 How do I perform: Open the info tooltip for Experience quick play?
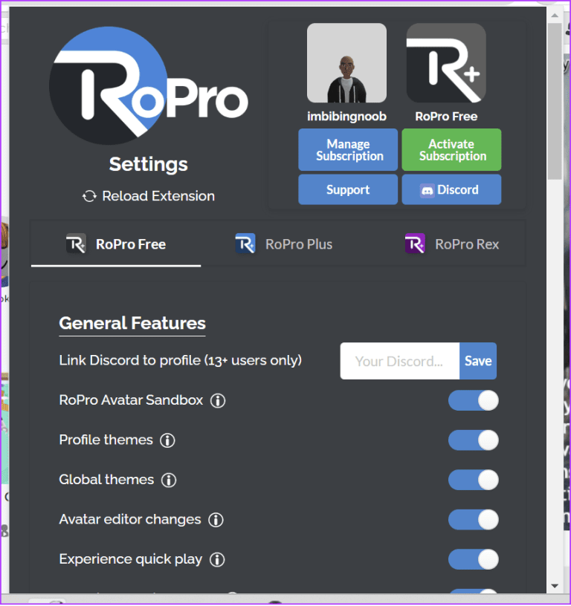[x=217, y=559]
